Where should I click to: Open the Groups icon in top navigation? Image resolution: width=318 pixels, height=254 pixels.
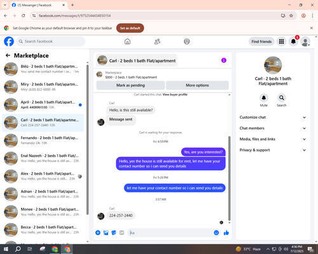pos(187,41)
